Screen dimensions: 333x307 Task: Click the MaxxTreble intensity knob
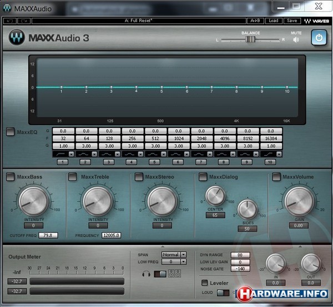click(98, 201)
